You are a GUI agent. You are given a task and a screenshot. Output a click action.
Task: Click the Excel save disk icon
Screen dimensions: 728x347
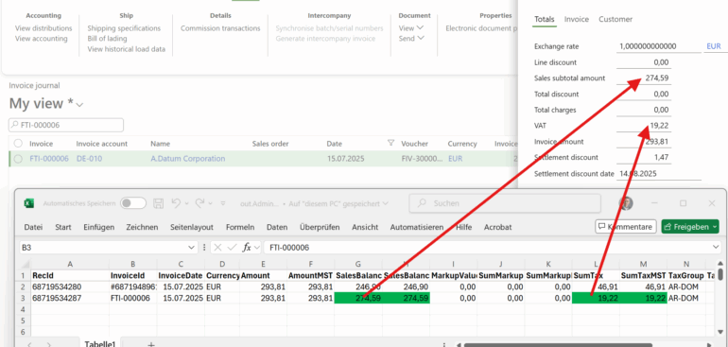[158, 203]
